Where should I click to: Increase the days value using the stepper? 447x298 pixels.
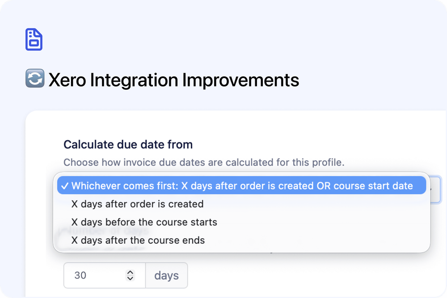coord(130,272)
